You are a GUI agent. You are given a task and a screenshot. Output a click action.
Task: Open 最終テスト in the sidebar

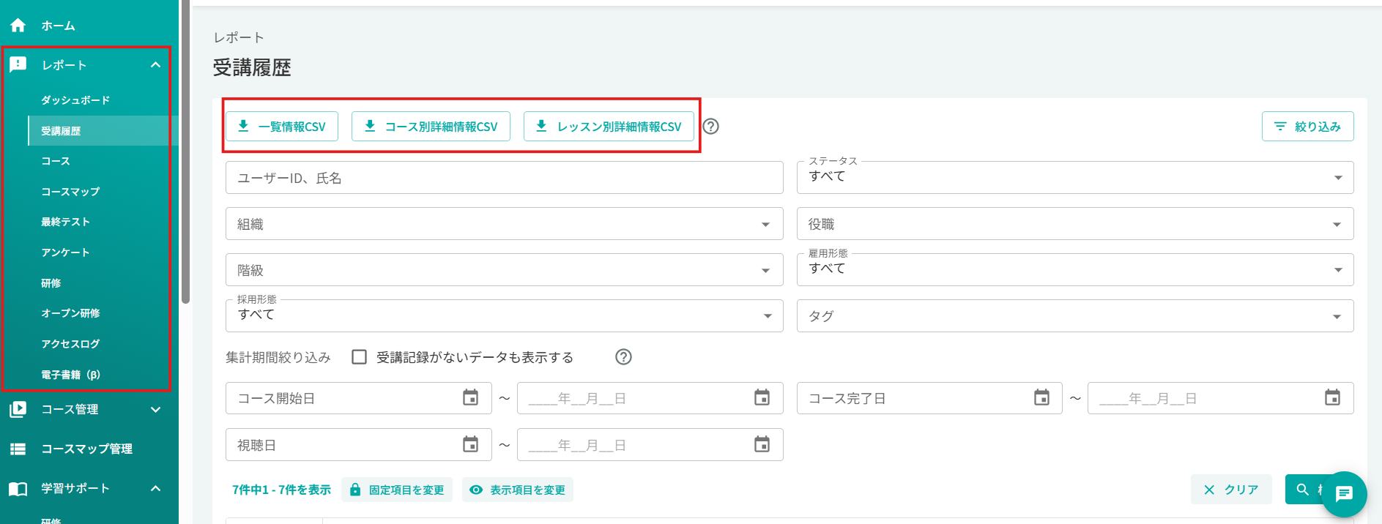(65, 222)
